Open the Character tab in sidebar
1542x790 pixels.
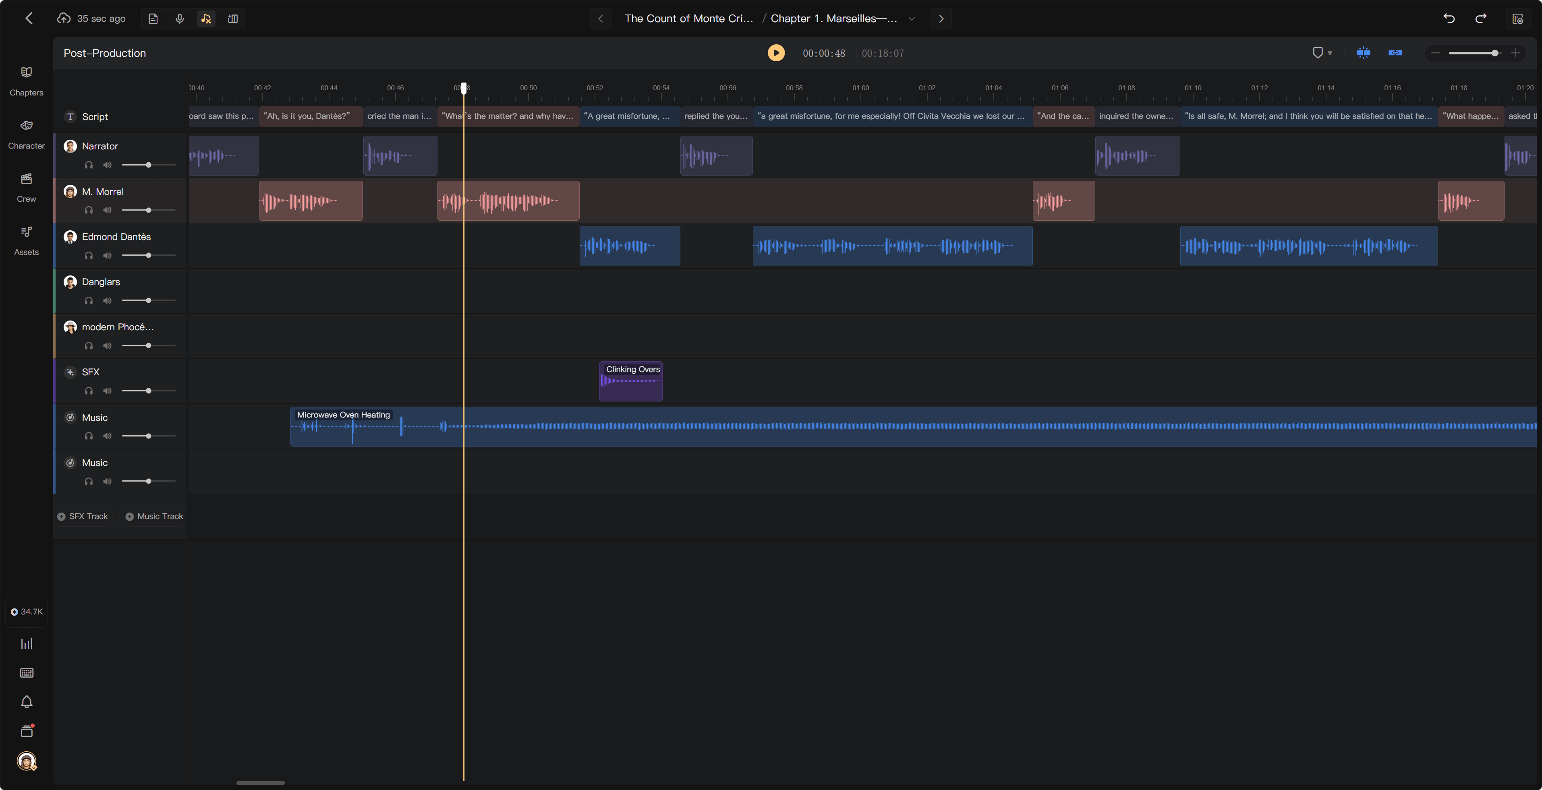tap(26, 134)
